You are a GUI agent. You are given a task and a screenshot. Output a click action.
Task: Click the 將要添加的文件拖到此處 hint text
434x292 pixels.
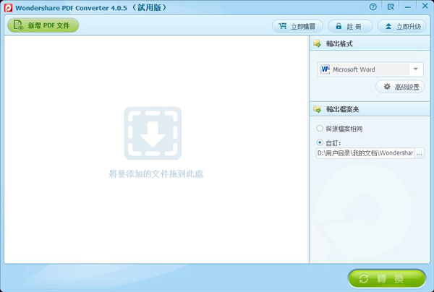156,174
